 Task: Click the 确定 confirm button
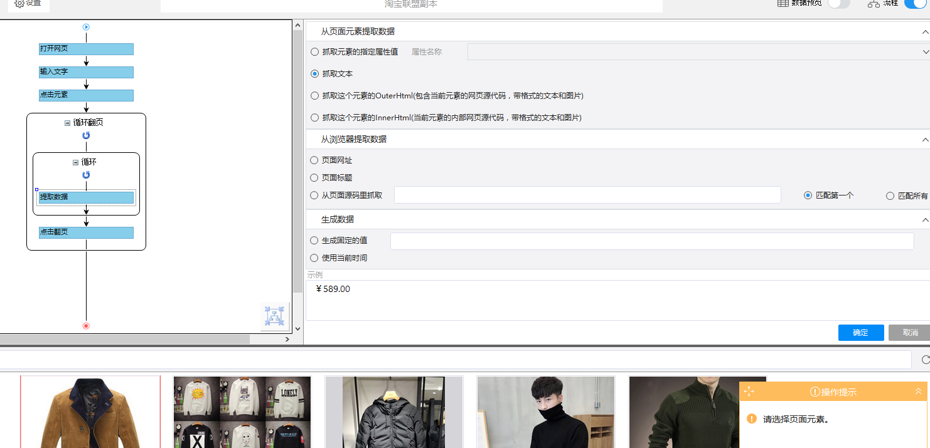tap(860, 333)
